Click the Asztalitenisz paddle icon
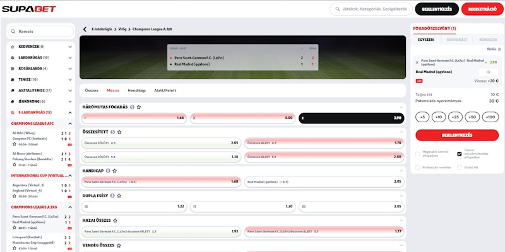This screenshot has width=505, height=252. coord(13,91)
